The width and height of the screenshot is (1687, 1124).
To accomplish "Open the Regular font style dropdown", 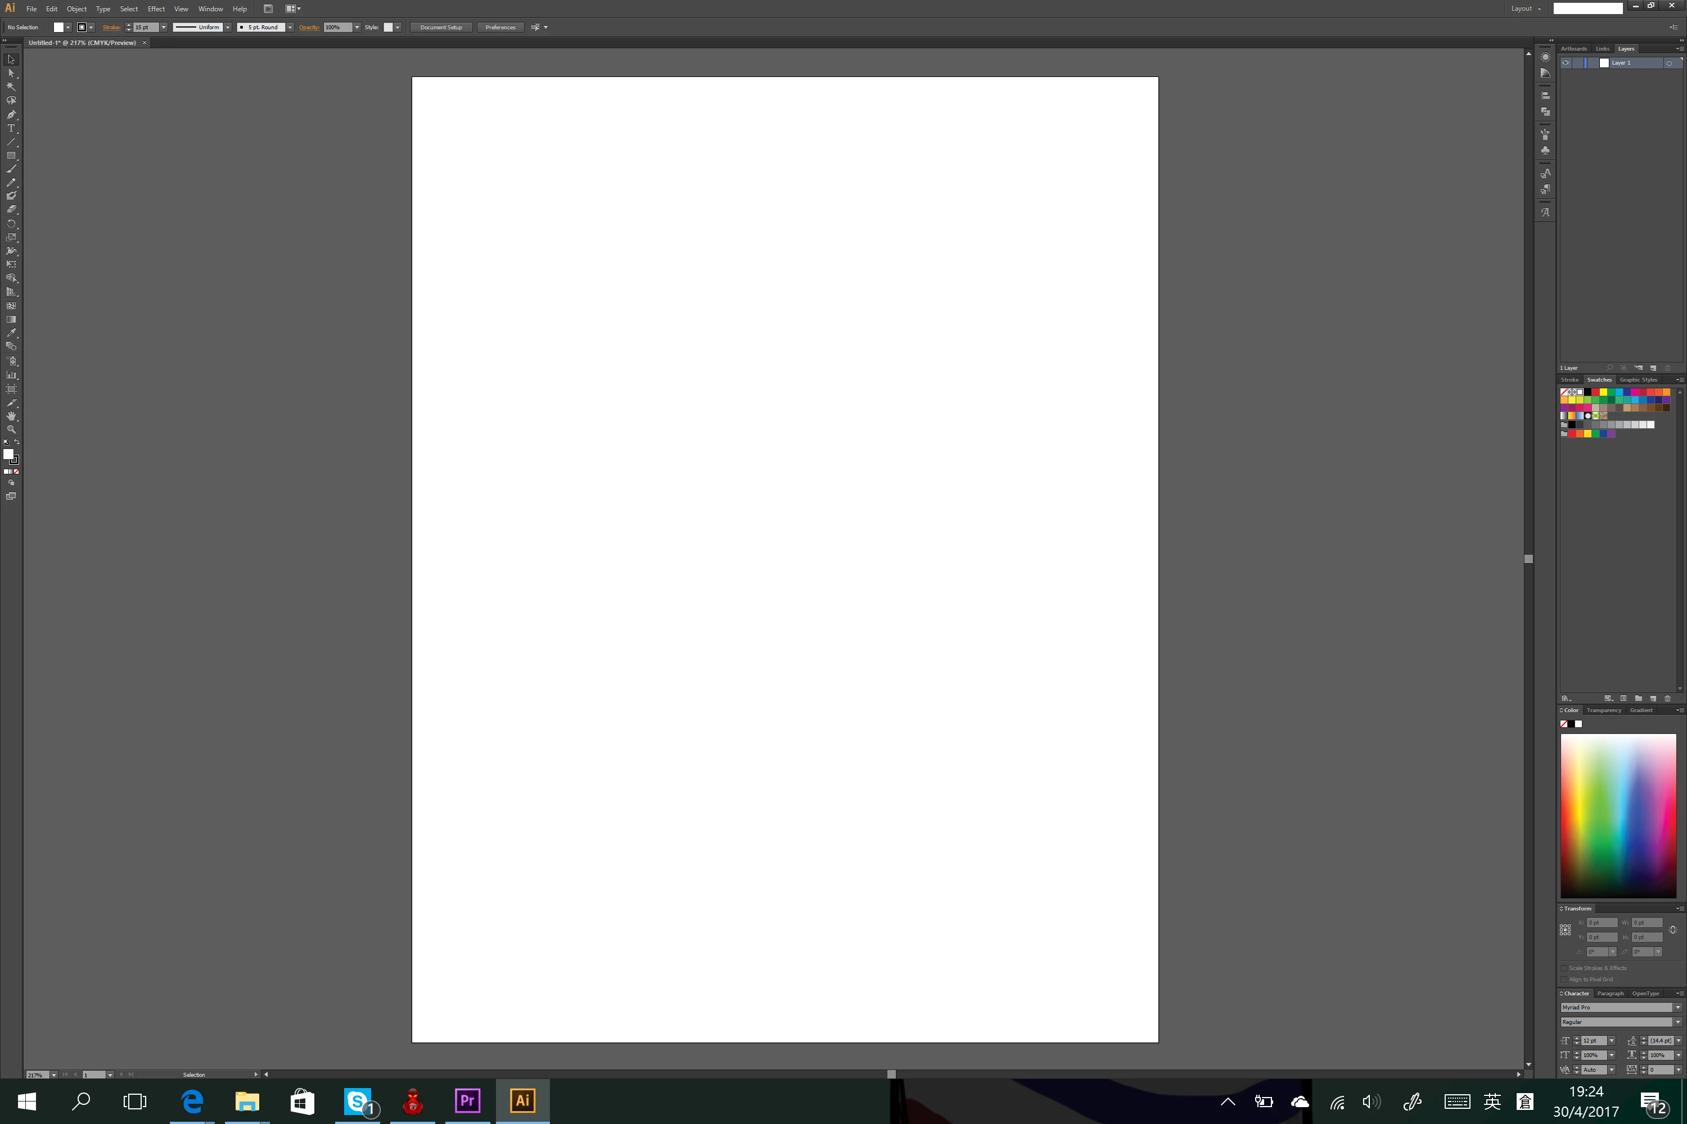I will tap(1677, 1022).
